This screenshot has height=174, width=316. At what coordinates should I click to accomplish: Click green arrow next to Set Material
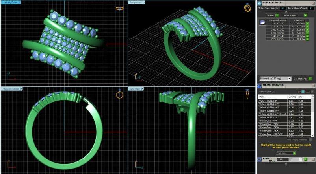click(x=310, y=79)
